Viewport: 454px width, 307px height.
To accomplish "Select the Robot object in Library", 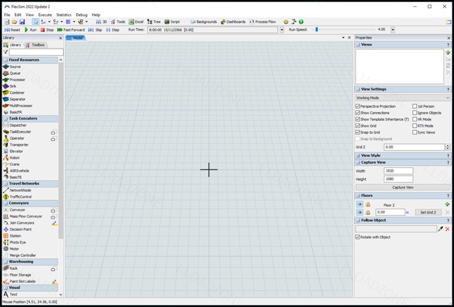I will point(14,158).
